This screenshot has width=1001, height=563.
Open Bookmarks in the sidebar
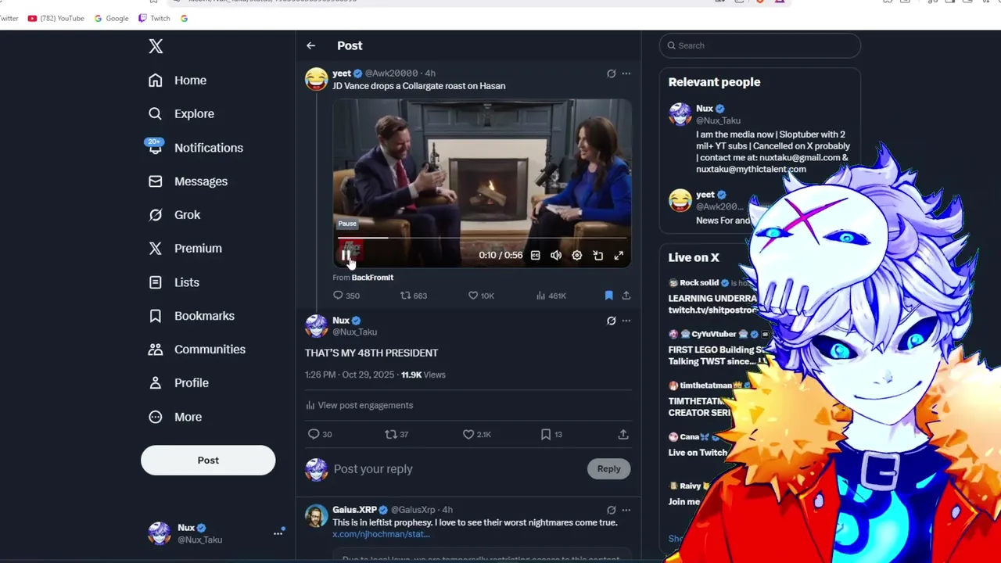coord(192,315)
